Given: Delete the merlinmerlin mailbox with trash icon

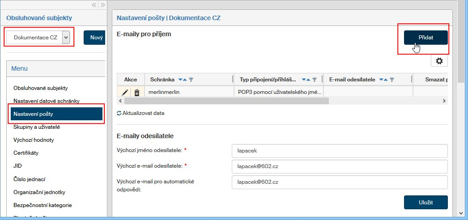Looking at the screenshot, I should point(137,93).
